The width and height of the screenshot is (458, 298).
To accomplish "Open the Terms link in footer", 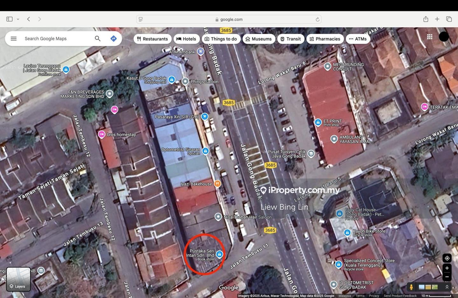I will click(x=360, y=296).
